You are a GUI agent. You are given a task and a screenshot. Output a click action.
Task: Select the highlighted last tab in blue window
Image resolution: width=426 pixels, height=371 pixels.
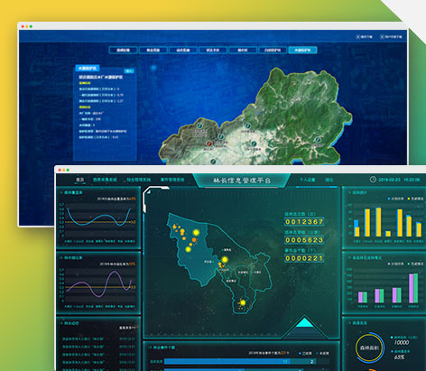point(302,50)
